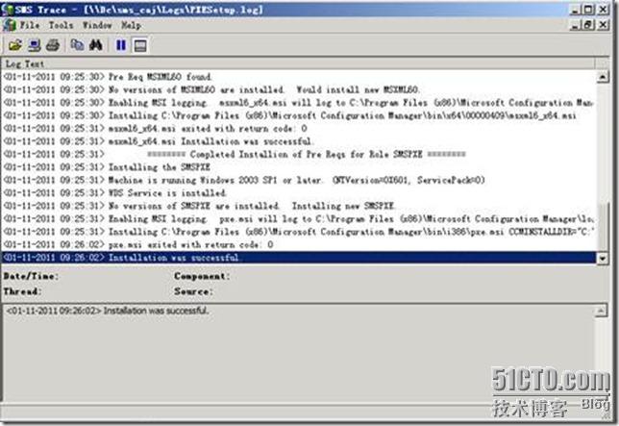
Task: Click the Component label field
Action: 202,276
